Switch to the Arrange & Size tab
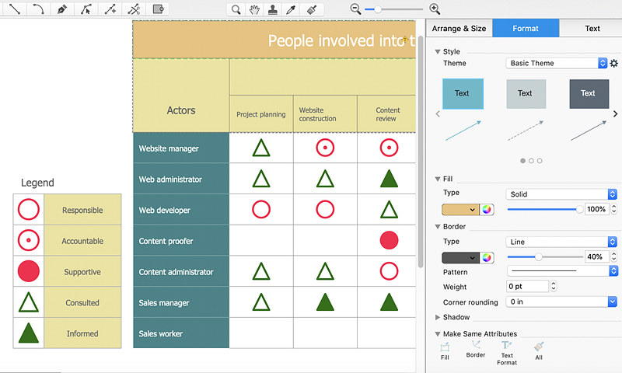The image size is (622, 373). pos(459,29)
